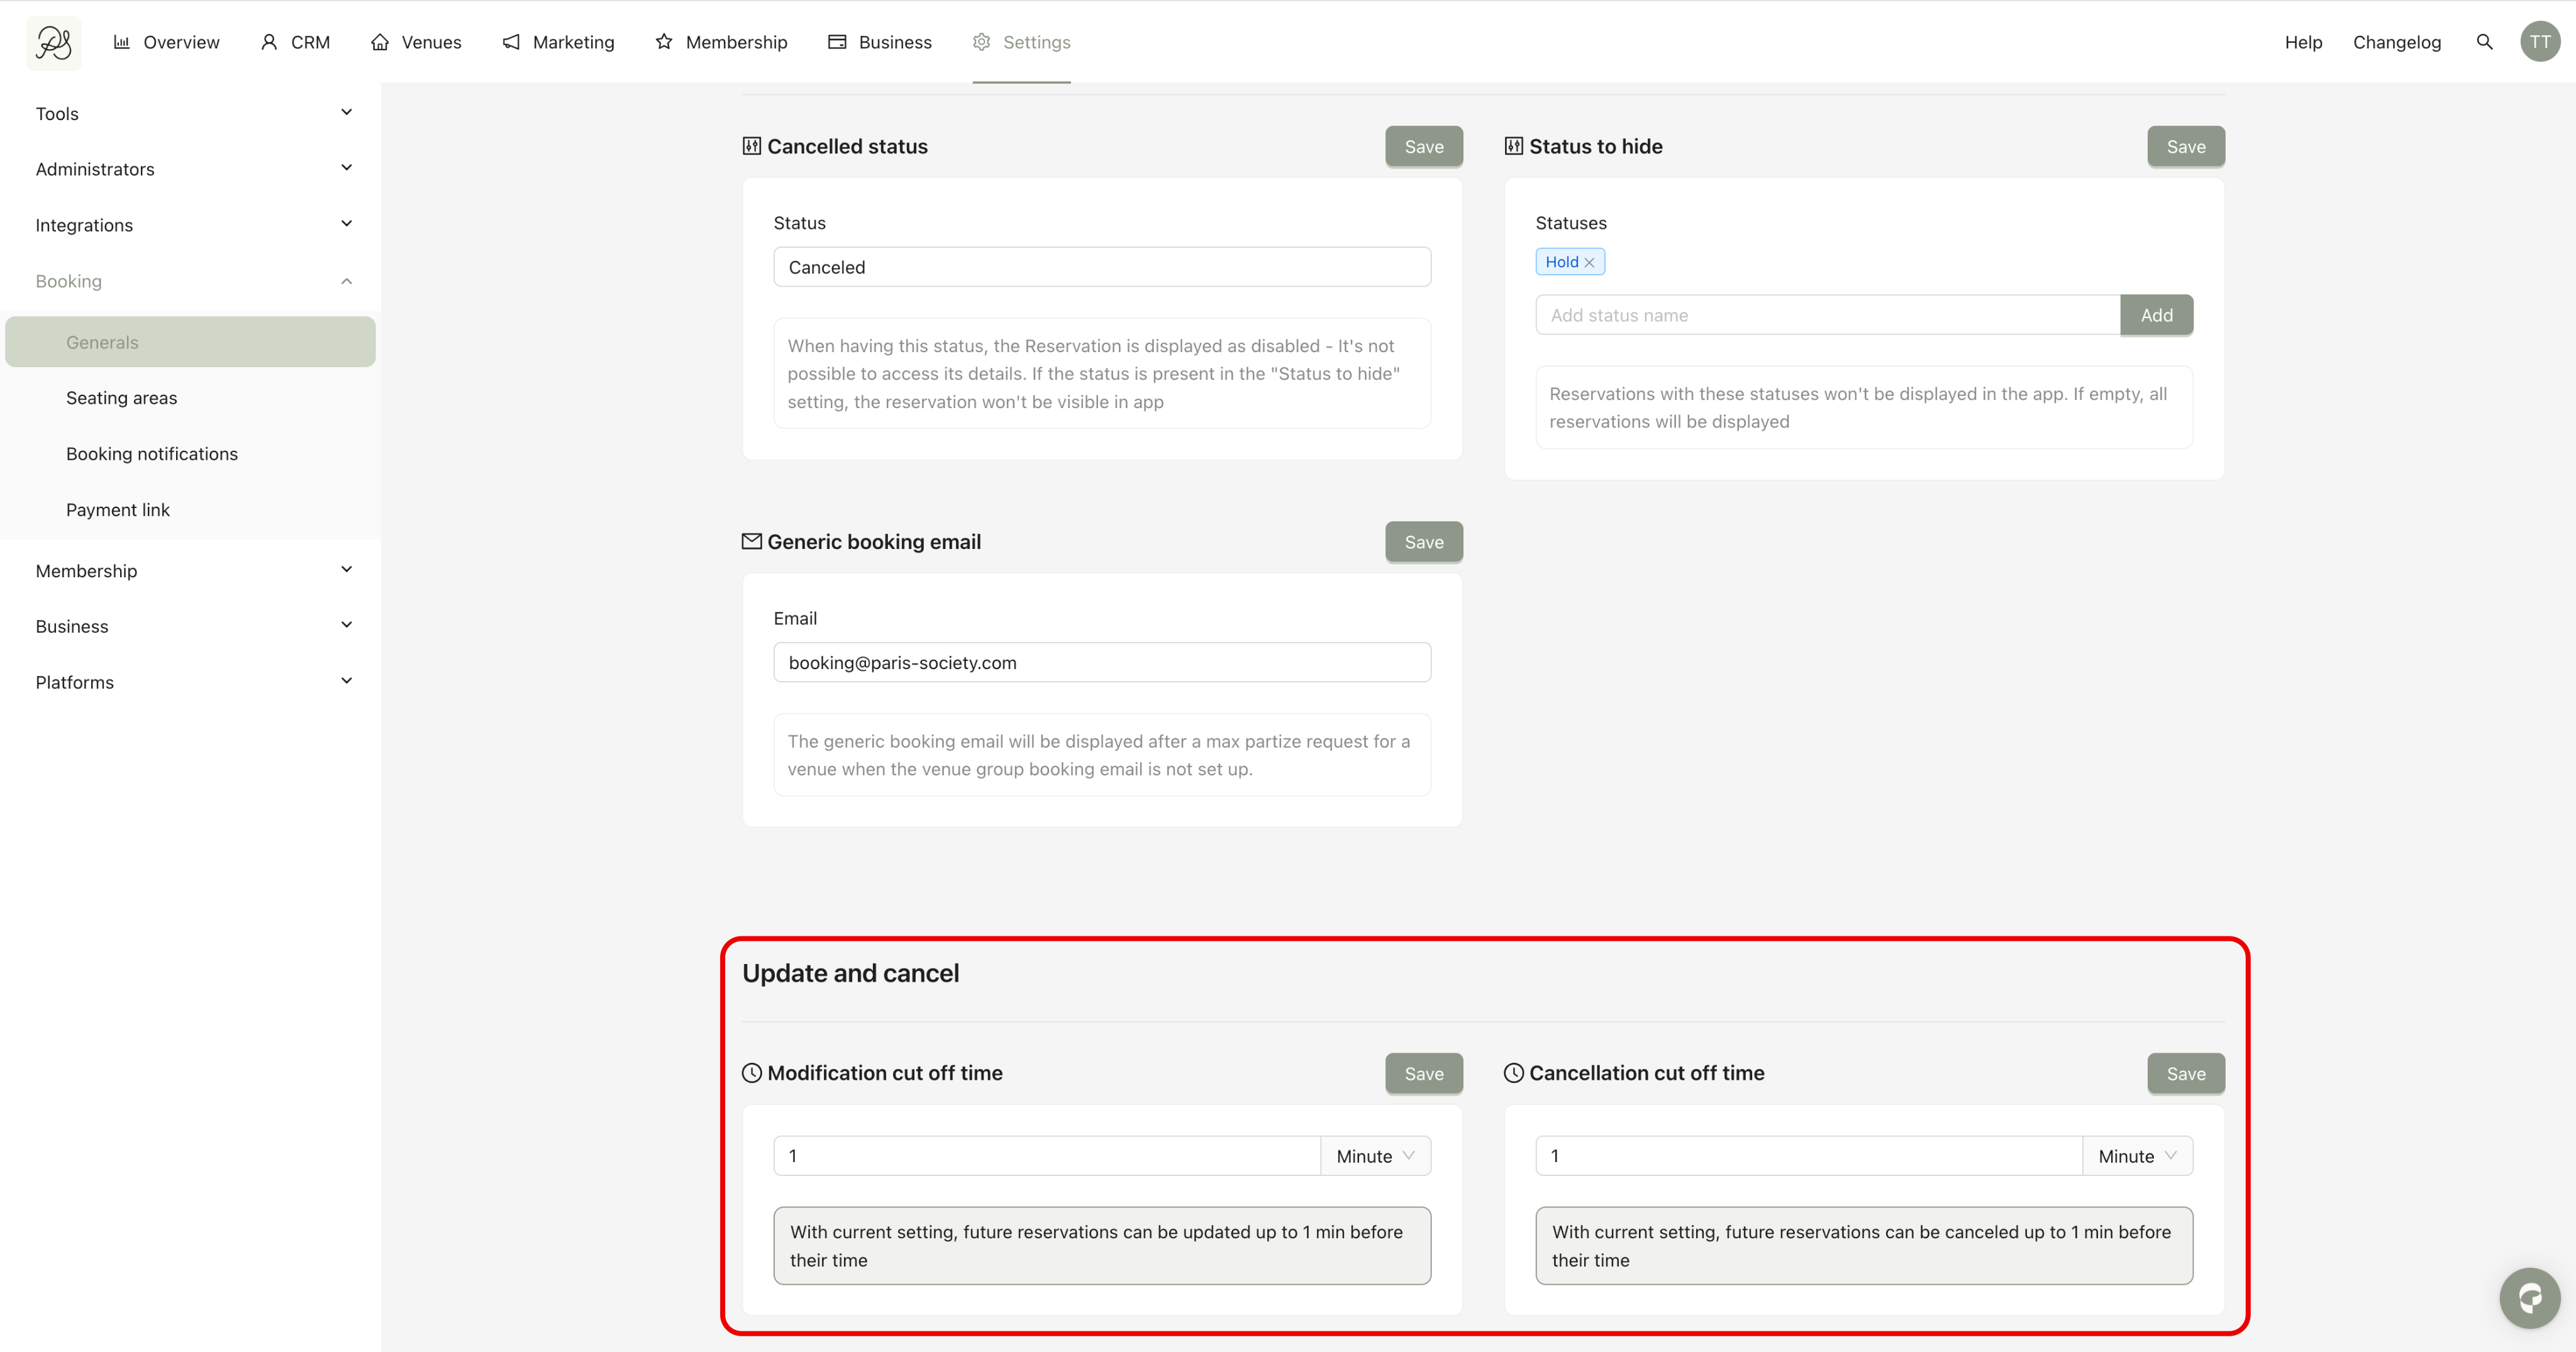Viewport: 2576px width, 1352px height.
Task: Click the Marketing megaphone icon
Action: pos(511,42)
